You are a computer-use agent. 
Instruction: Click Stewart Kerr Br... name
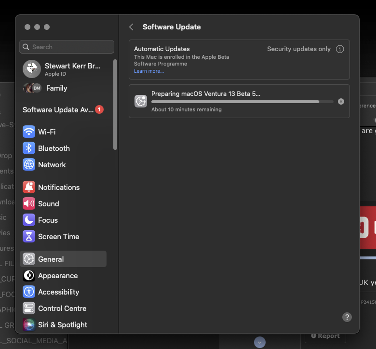[x=73, y=66]
